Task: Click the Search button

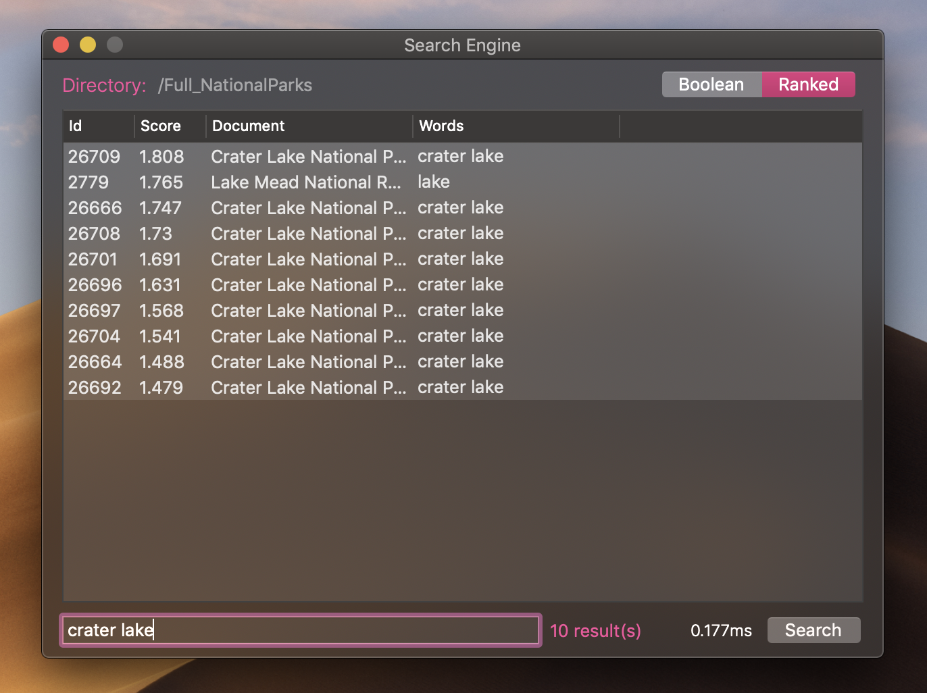Action: coord(813,630)
